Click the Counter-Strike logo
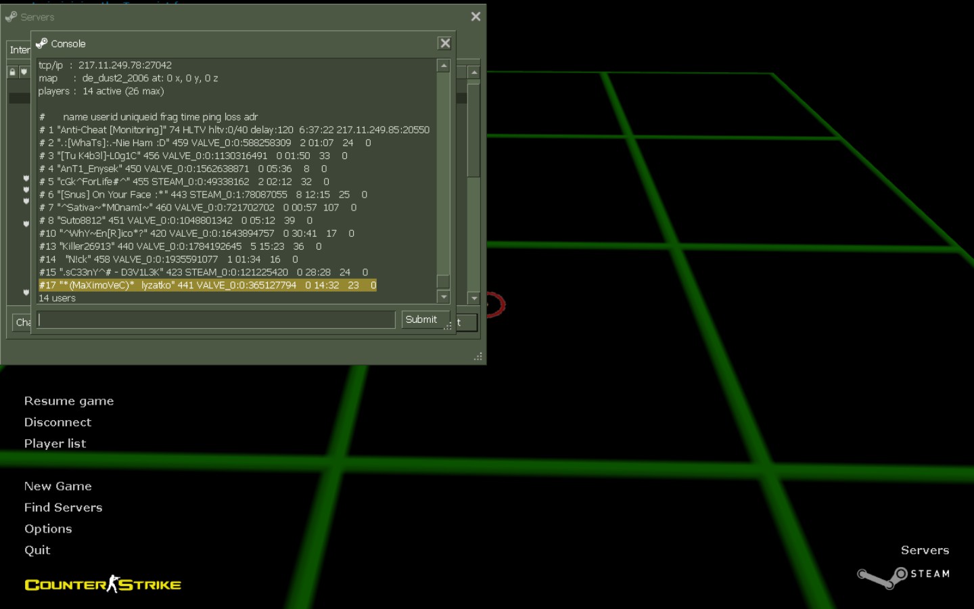 tap(103, 584)
